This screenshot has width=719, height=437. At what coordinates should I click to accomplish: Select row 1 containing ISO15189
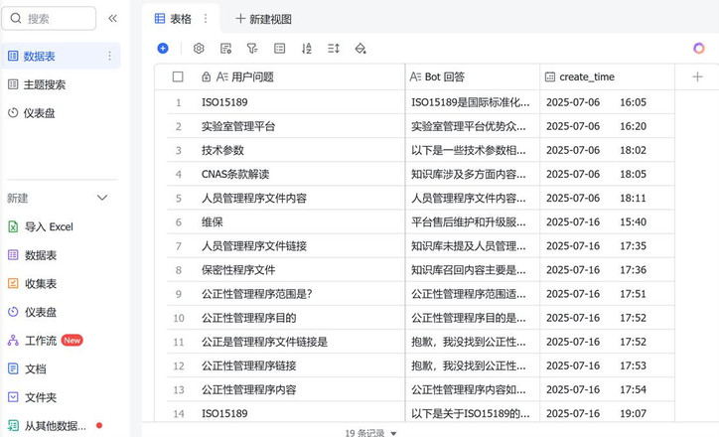pyautogui.click(x=224, y=102)
